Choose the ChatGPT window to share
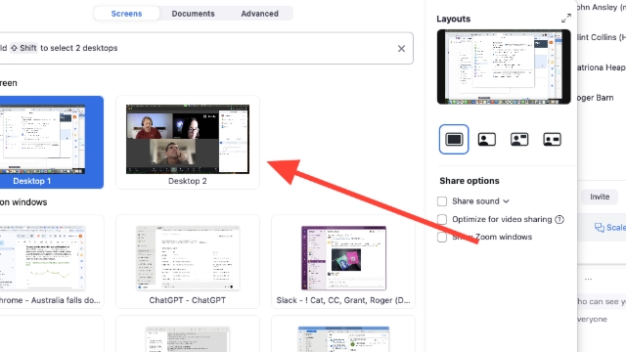626x352 pixels. [x=188, y=262]
